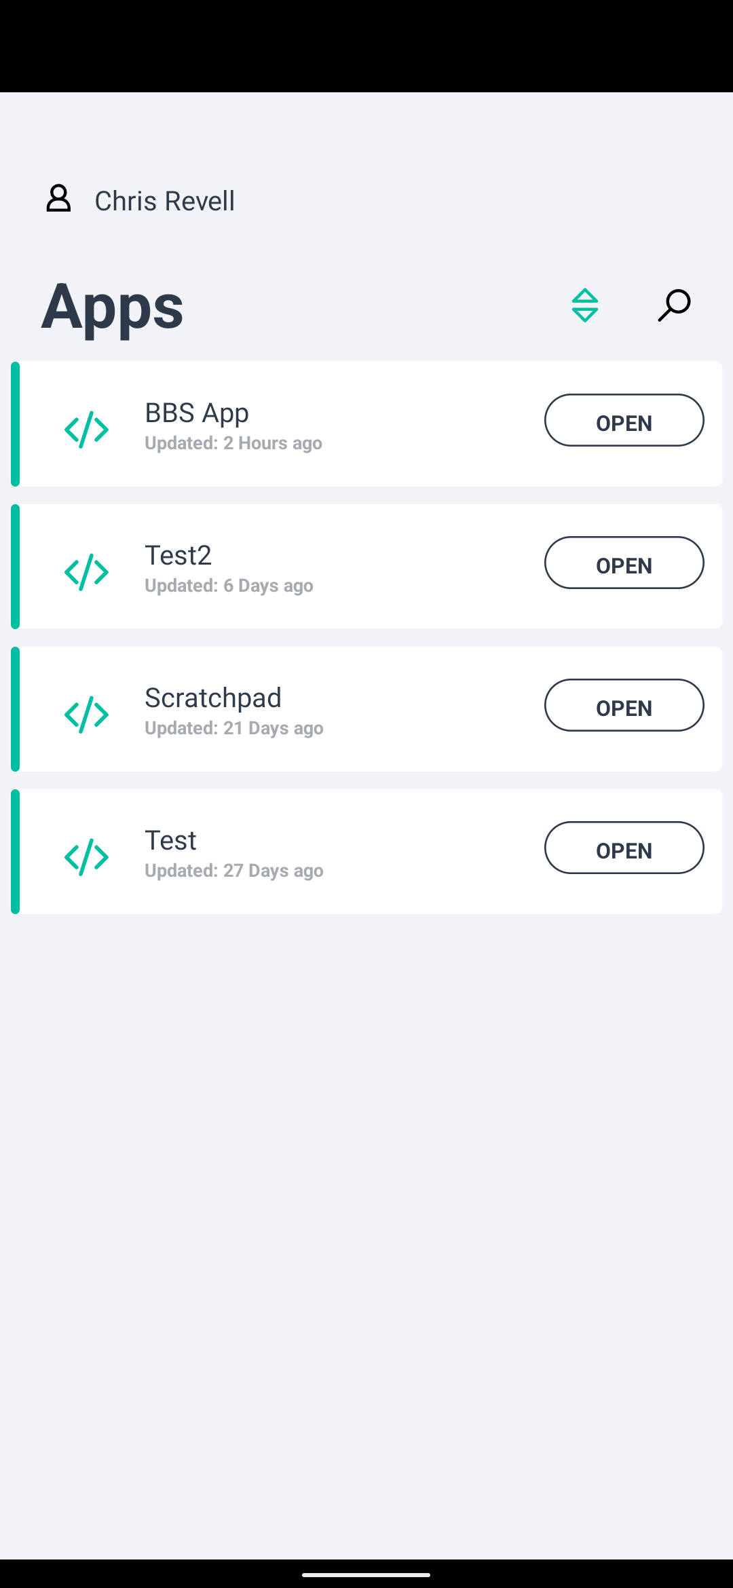This screenshot has width=733, height=1588.
Task: Select the Test app title text
Action: tap(171, 840)
